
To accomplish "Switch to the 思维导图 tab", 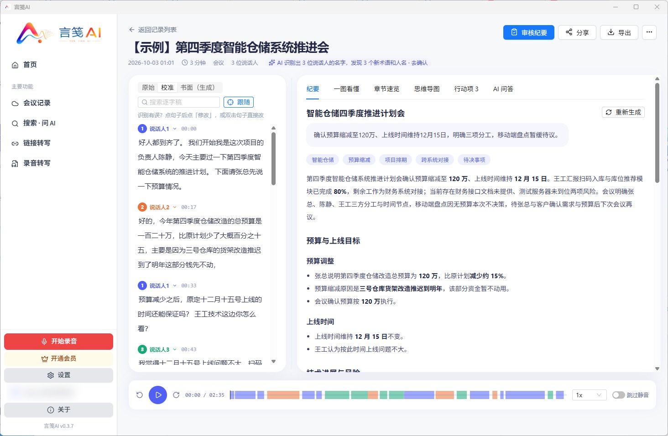I will click(x=427, y=89).
